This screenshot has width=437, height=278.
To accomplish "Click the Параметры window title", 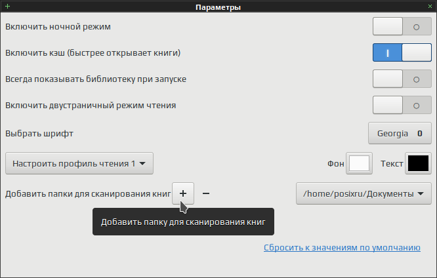I will pyautogui.click(x=218, y=7).
